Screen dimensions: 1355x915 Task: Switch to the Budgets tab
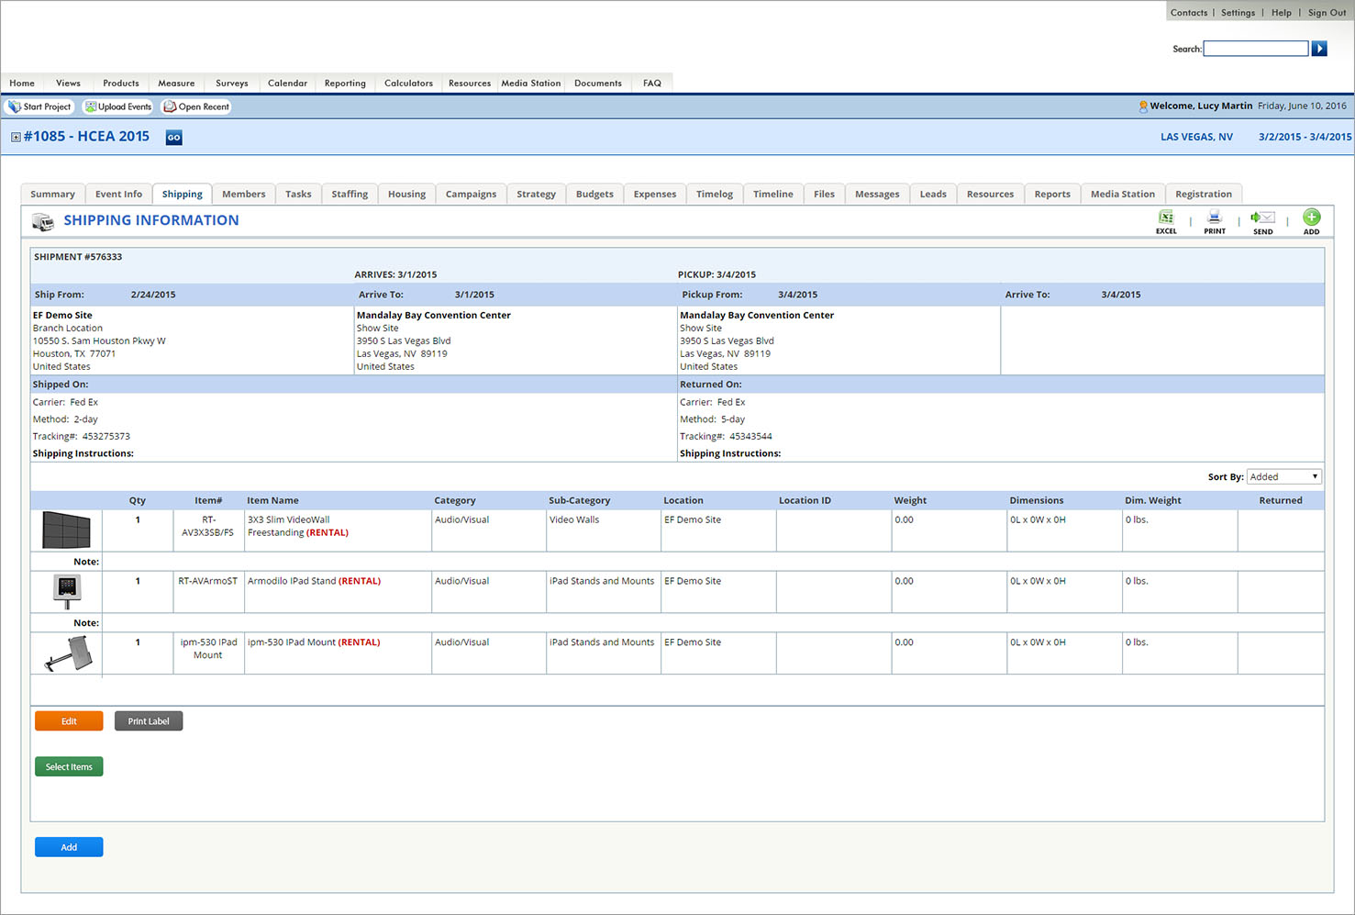point(594,194)
